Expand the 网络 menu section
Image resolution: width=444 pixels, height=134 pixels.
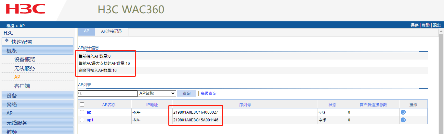click(38, 105)
